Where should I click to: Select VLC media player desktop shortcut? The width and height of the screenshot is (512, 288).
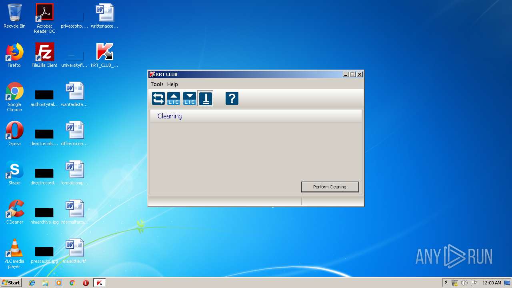click(14, 254)
